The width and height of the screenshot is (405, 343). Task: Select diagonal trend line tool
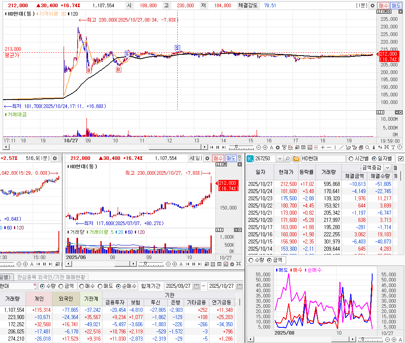pos(341,148)
